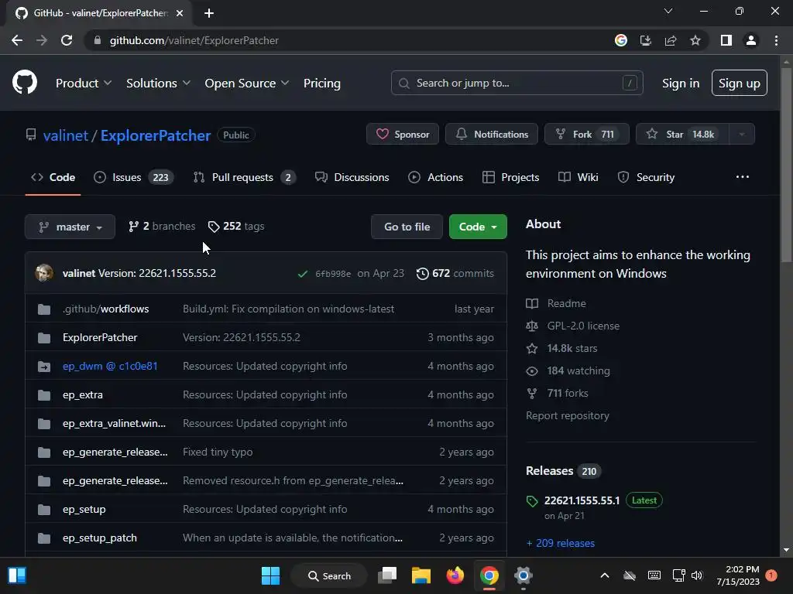Reload the page with refresh icon
Image resolution: width=793 pixels, height=594 pixels.
pyautogui.click(x=67, y=40)
